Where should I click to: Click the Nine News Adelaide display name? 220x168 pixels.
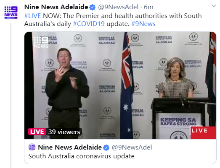click(56, 7)
